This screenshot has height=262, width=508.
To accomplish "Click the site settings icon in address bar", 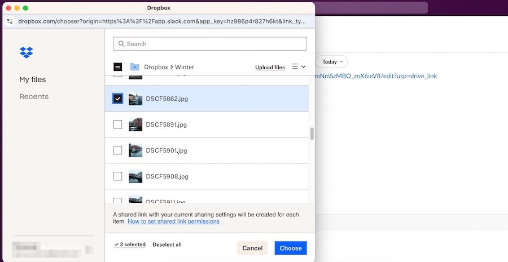I will 10,21.
